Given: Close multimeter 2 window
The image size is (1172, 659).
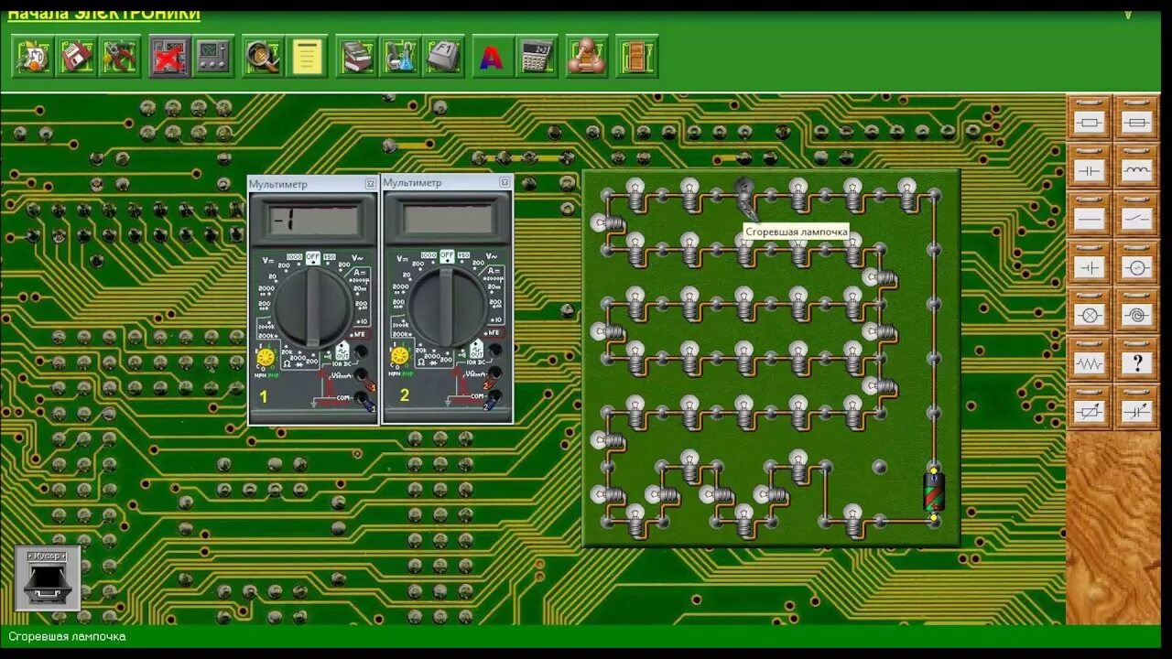Looking at the screenshot, I should pyautogui.click(x=505, y=183).
